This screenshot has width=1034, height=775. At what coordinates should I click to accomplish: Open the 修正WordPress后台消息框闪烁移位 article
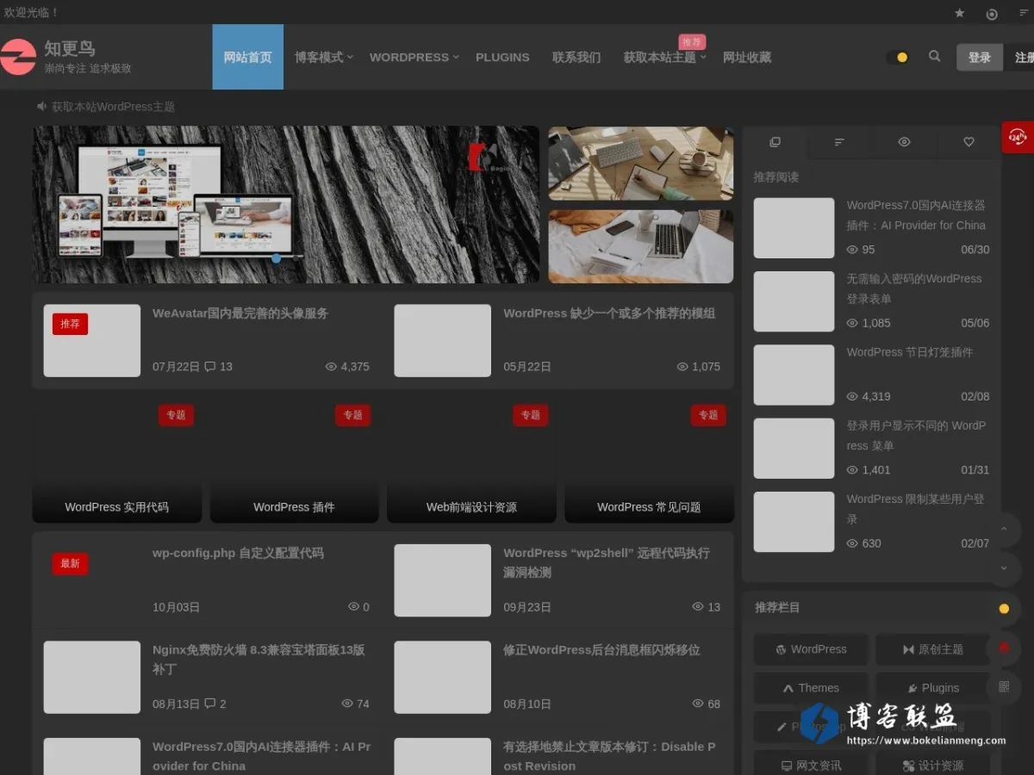tap(601, 650)
